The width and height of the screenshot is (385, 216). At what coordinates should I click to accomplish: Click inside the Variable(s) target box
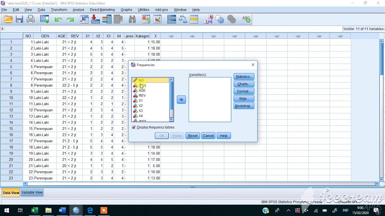[x=210, y=100]
